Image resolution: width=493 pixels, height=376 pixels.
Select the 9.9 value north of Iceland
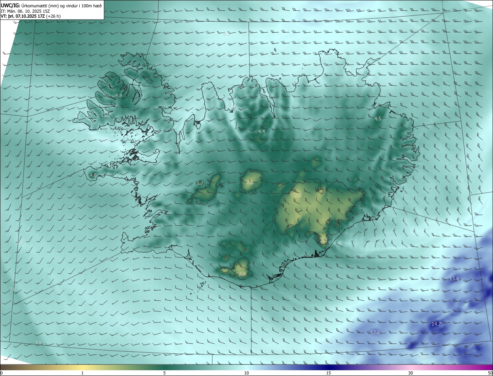tap(226, 34)
